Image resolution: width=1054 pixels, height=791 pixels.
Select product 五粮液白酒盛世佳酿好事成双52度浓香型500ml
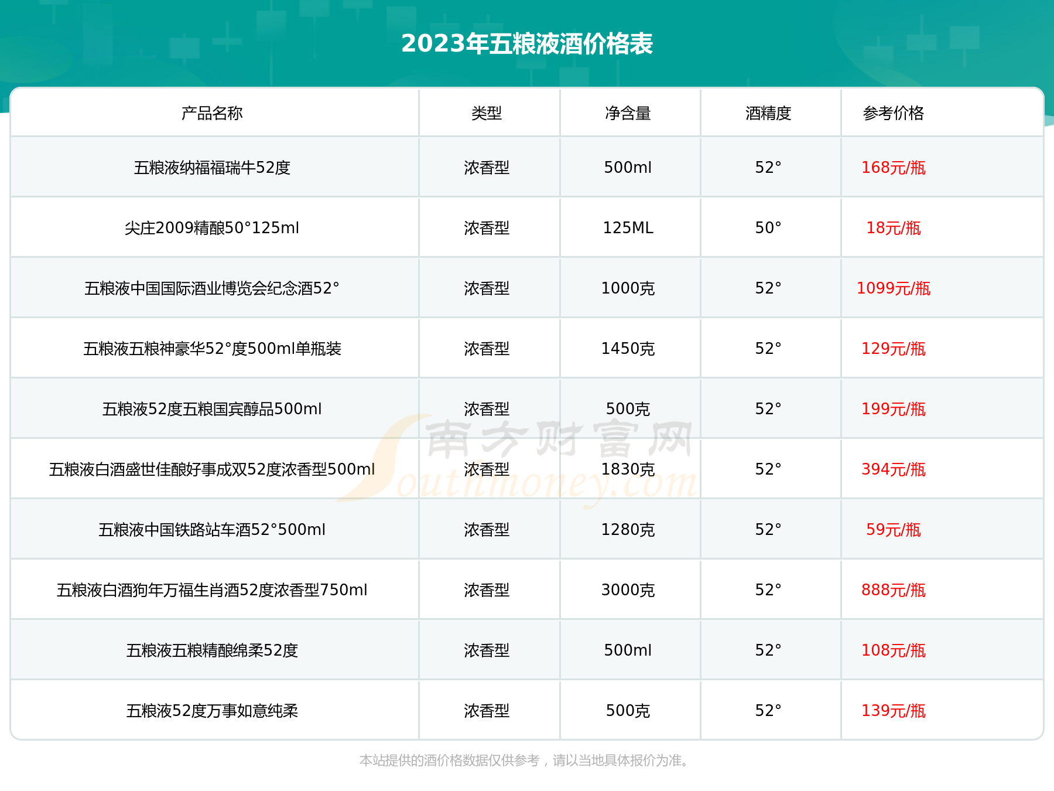click(x=212, y=469)
